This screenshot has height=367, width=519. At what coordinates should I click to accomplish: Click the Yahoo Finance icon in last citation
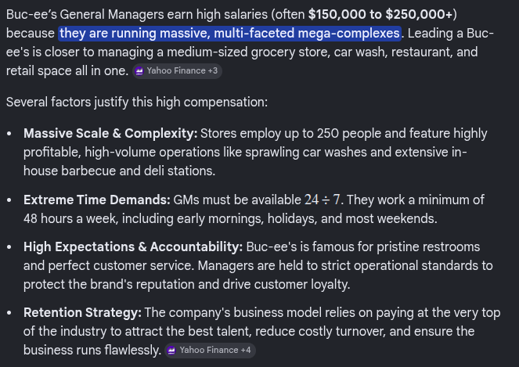[x=171, y=351]
